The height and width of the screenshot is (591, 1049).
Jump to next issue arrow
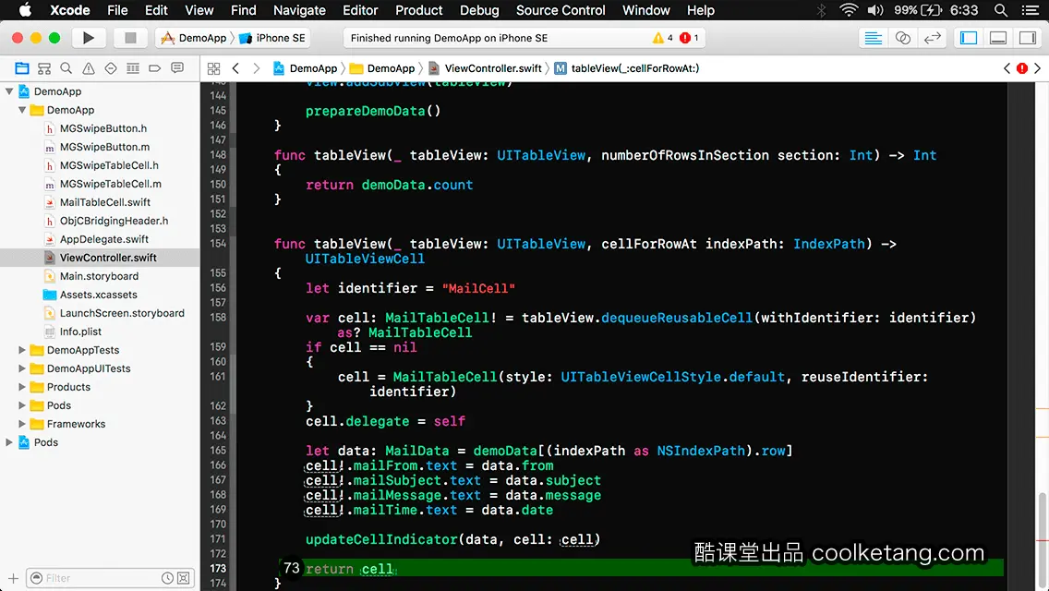1038,68
